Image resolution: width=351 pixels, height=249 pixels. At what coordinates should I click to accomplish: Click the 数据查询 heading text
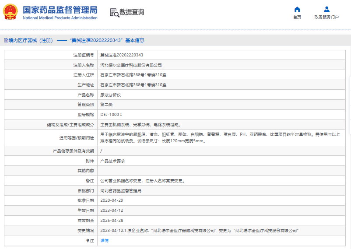[x=132, y=12]
